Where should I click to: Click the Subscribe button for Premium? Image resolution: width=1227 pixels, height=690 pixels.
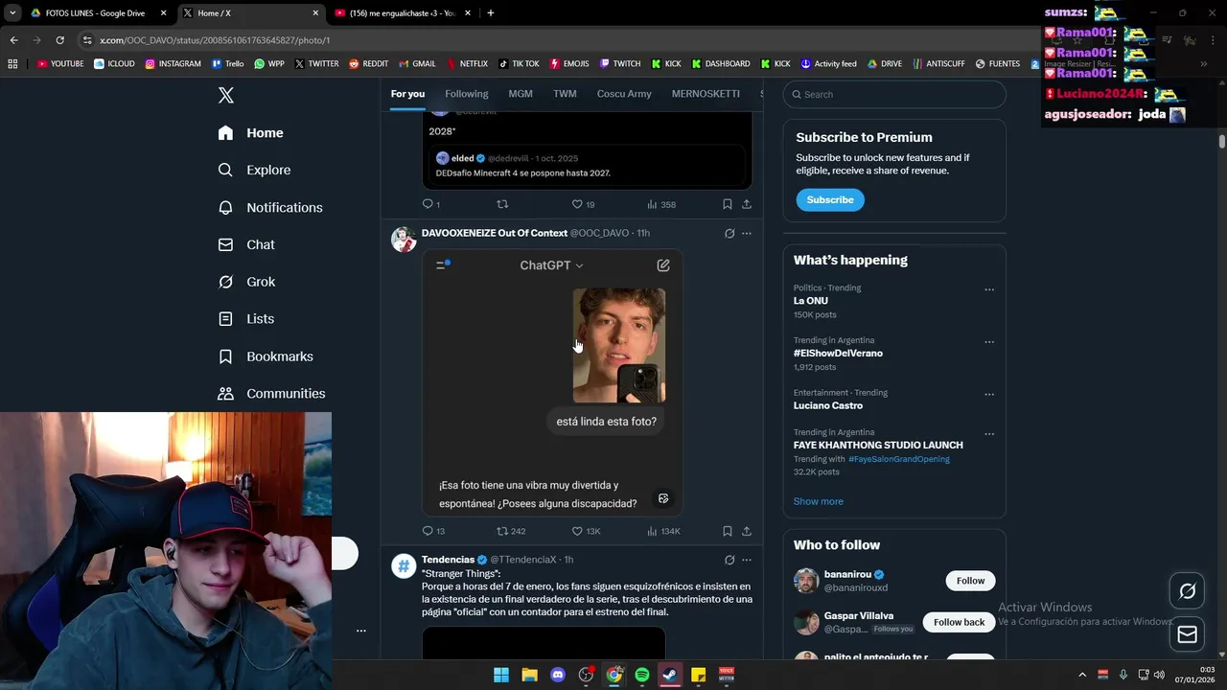click(830, 199)
